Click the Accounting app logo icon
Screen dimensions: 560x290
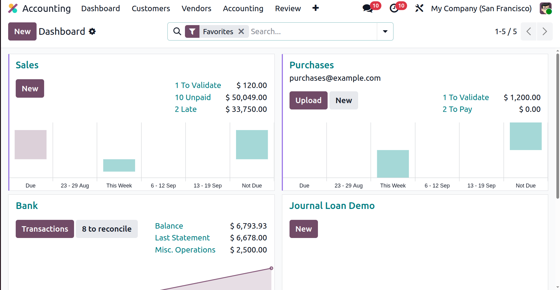point(13,8)
